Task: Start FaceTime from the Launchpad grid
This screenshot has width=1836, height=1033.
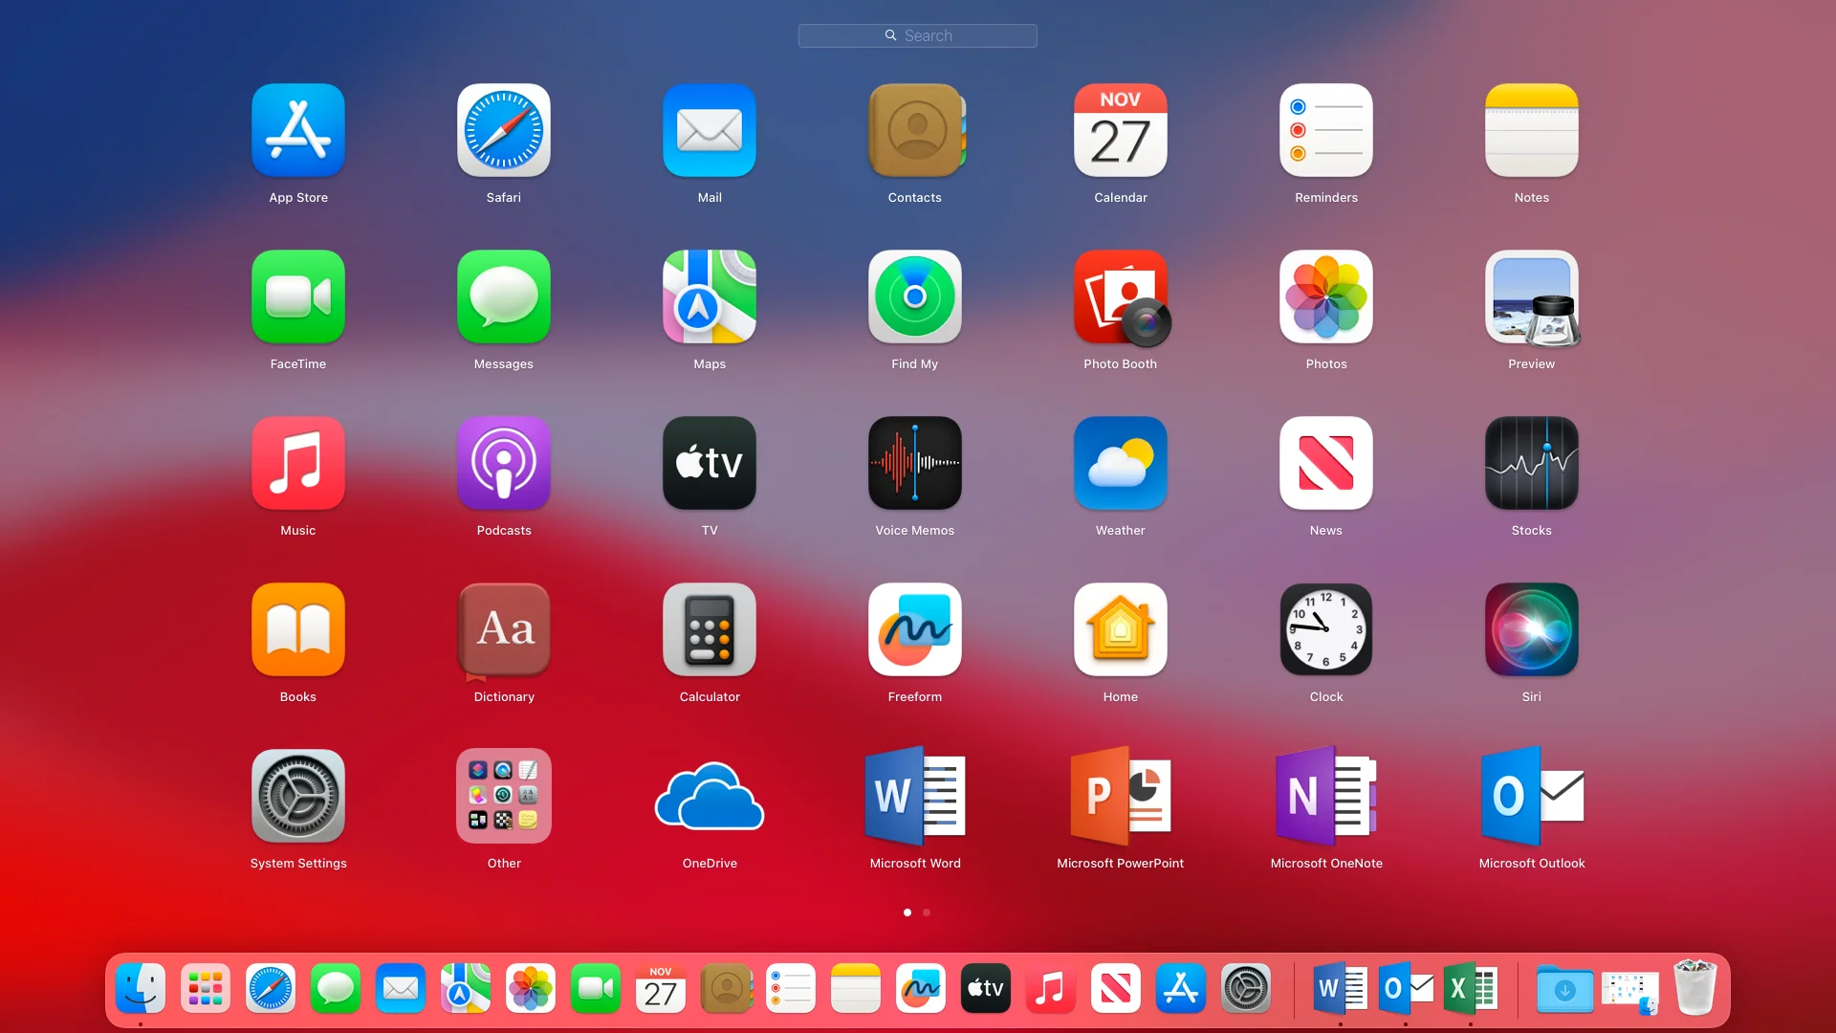Action: tap(298, 297)
